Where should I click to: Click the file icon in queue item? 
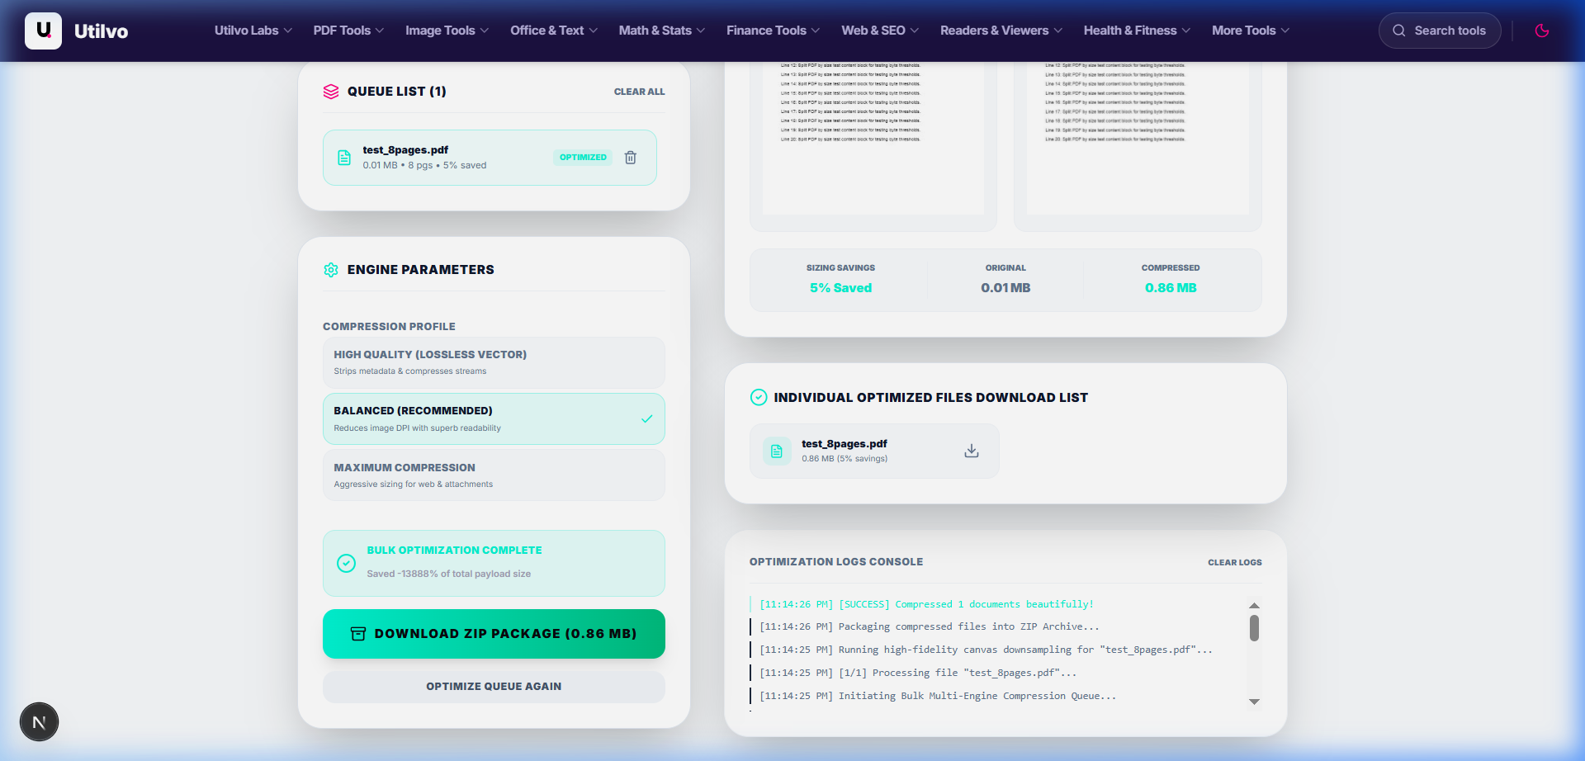[x=344, y=158]
